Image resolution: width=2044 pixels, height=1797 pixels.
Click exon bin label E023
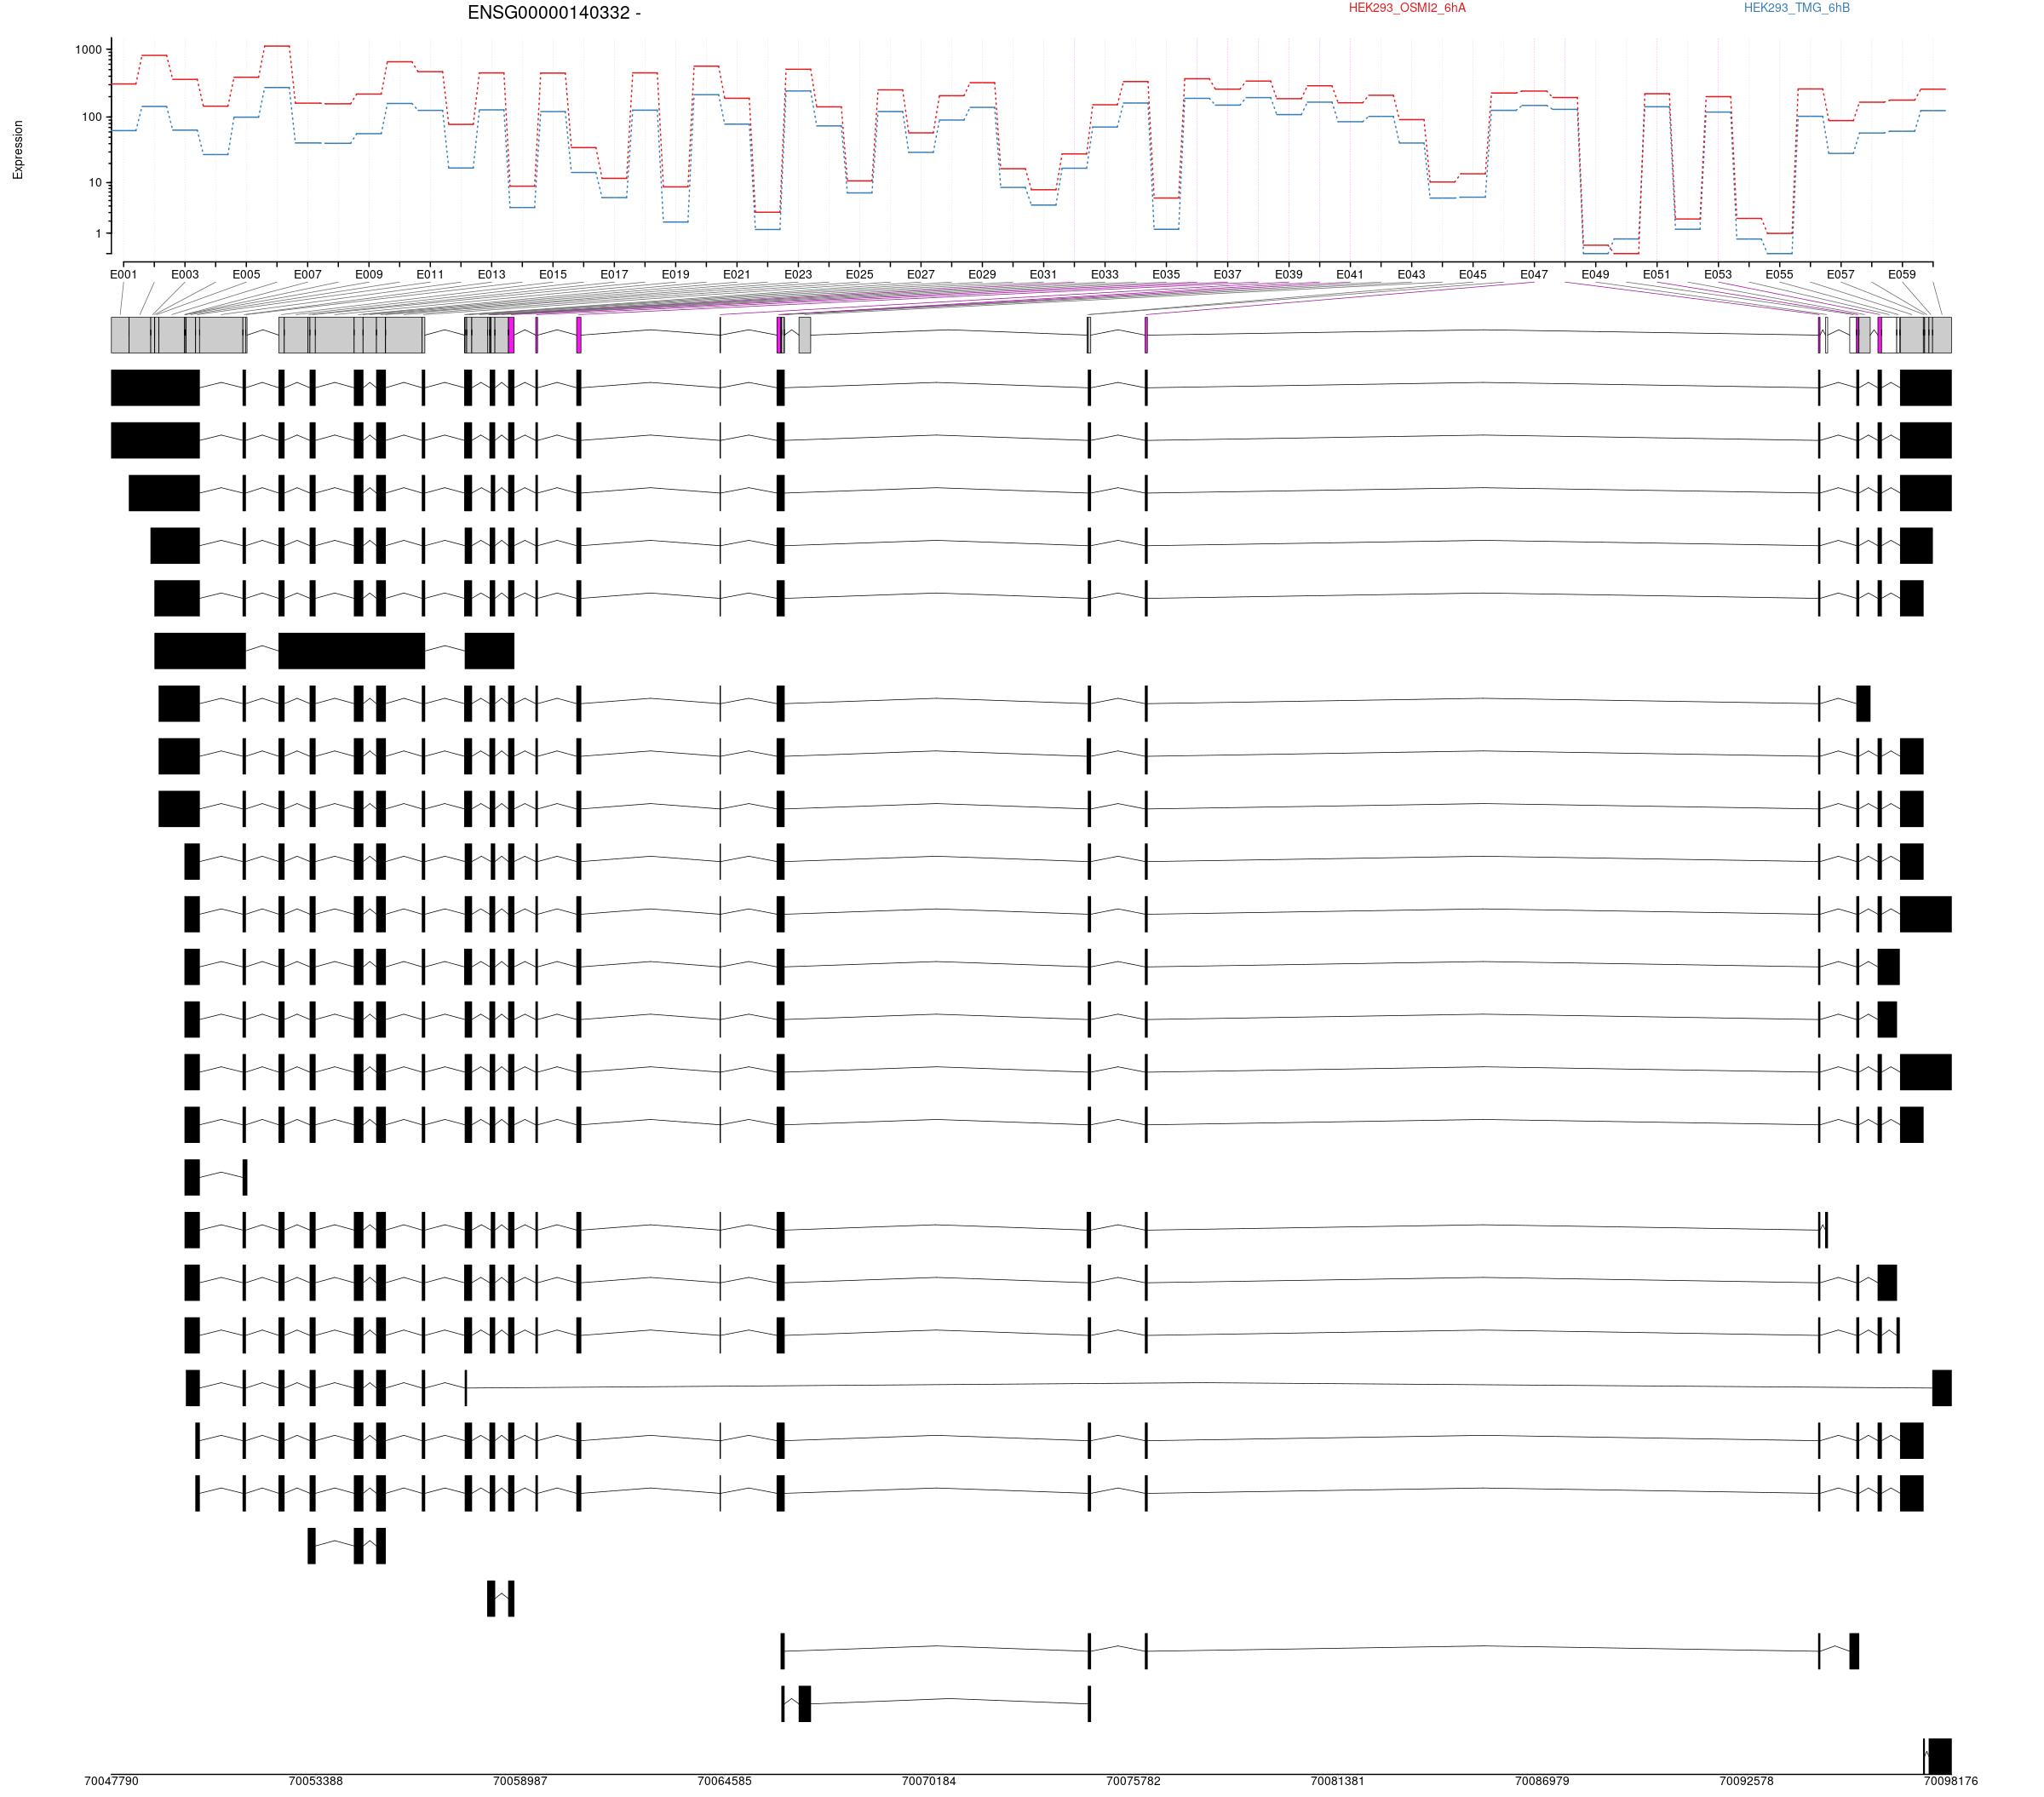[798, 274]
